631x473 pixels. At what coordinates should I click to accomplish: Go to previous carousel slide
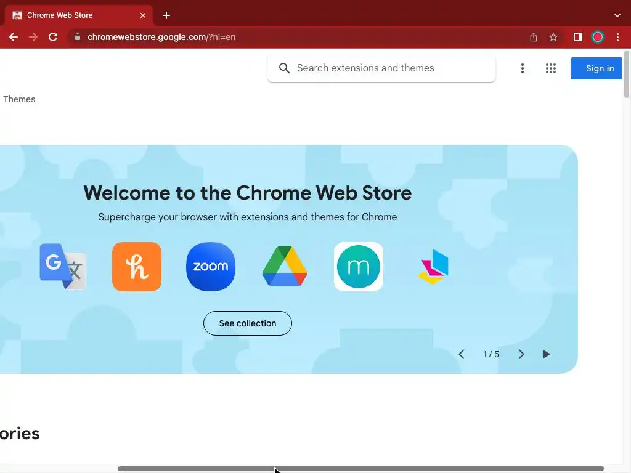pos(462,354)
